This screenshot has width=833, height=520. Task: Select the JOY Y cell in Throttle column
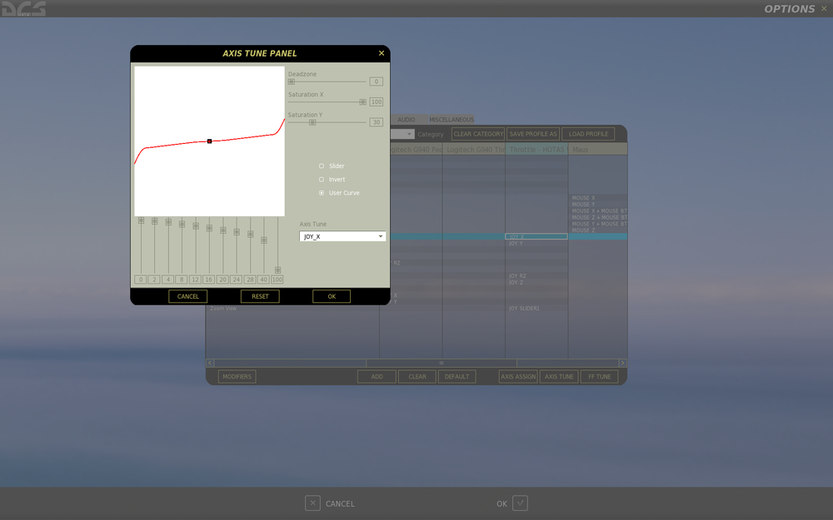[x=536, y=244]
